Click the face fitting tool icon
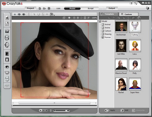The width and height of the screenshot is (152, 117). (7, 38)
